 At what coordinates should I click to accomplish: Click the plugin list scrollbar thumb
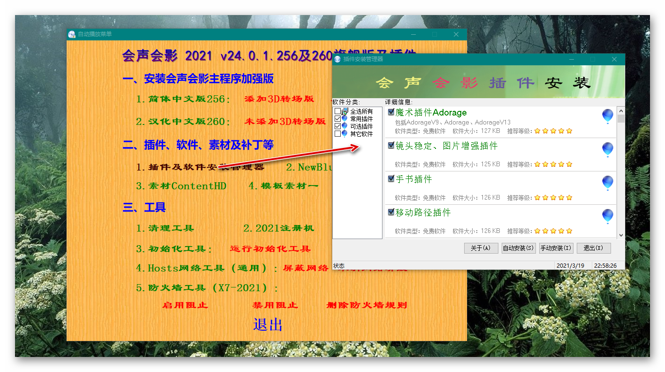click(621, 119)
